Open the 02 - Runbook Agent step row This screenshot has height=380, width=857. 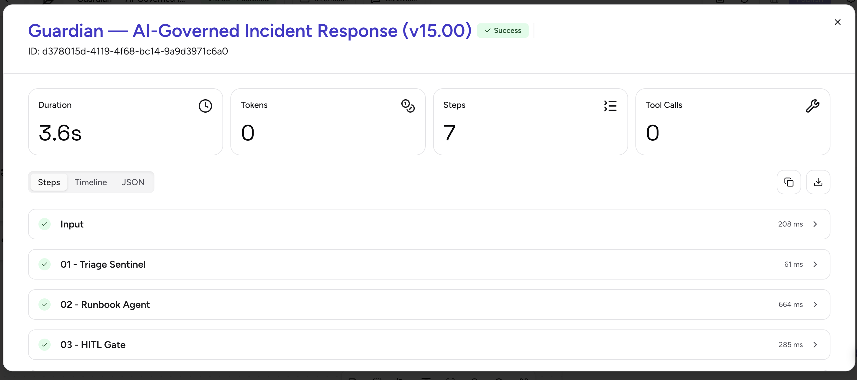[399, 304]
